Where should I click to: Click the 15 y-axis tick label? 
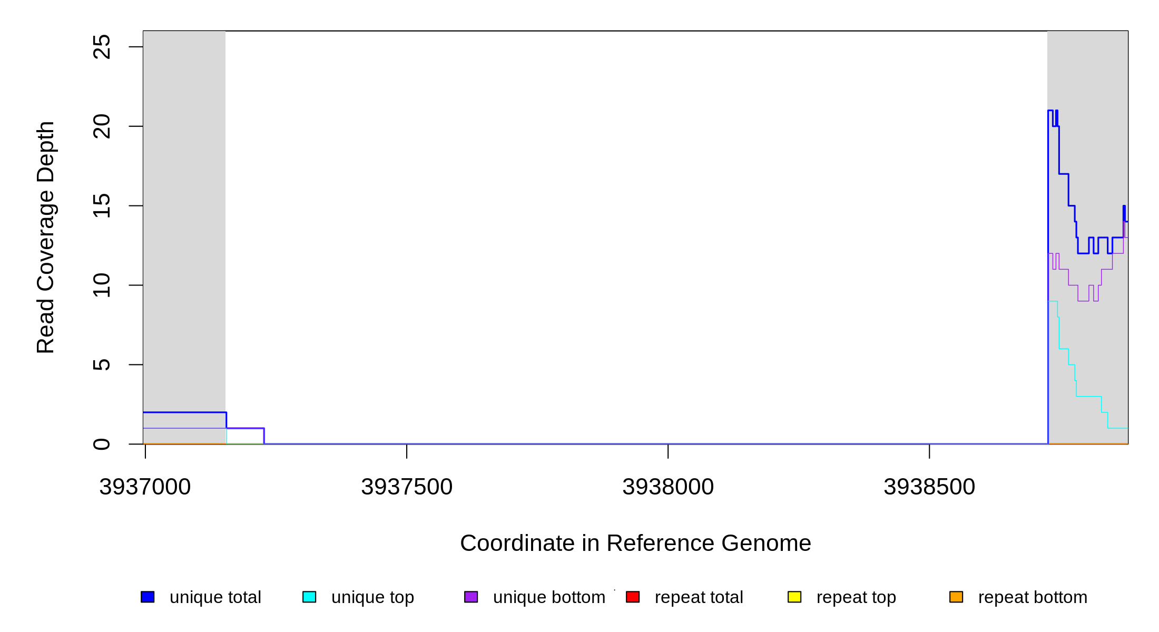click(102, 206)
